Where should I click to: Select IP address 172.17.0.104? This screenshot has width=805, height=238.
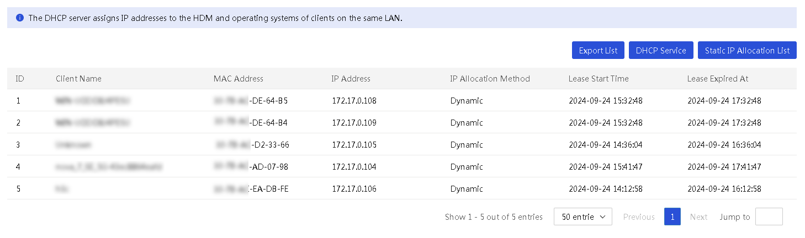pyautogui.click(x=354, y=167)
